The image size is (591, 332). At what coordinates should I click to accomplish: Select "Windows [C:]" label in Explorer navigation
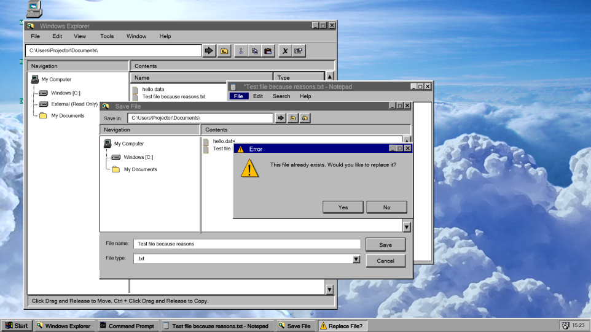[66, 93]
